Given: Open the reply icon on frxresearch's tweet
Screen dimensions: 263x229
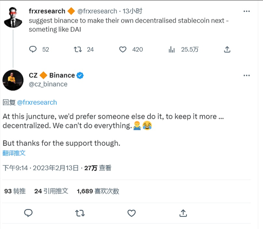Looking at the screenshot, I should [33, 49].
